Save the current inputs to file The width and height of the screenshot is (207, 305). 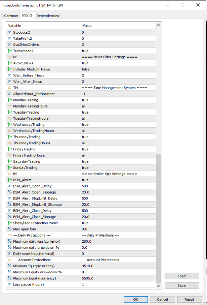click(182, 285)
